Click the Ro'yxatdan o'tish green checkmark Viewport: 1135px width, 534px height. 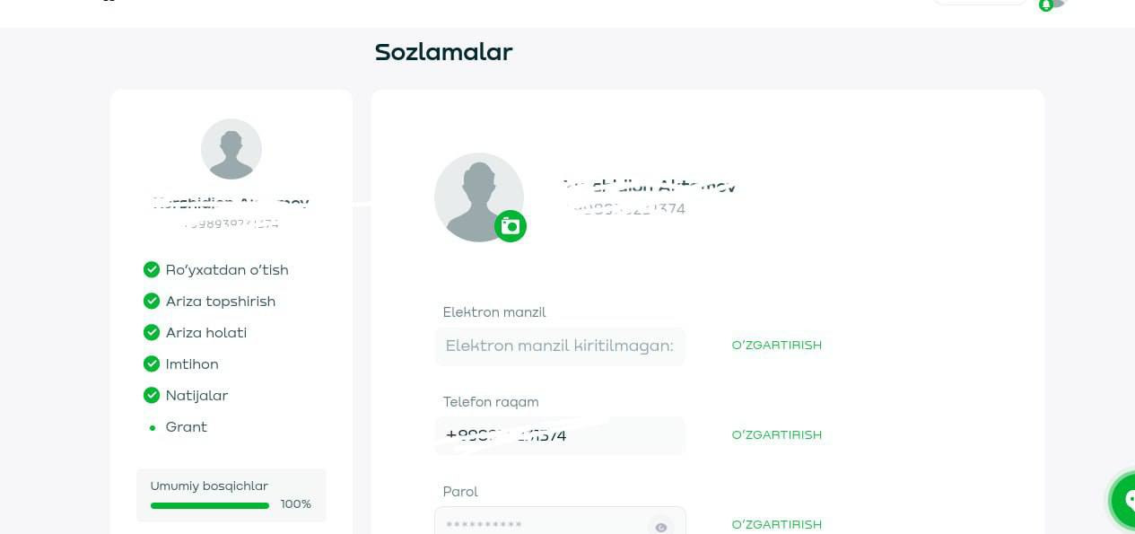click(x=152, y=269)
